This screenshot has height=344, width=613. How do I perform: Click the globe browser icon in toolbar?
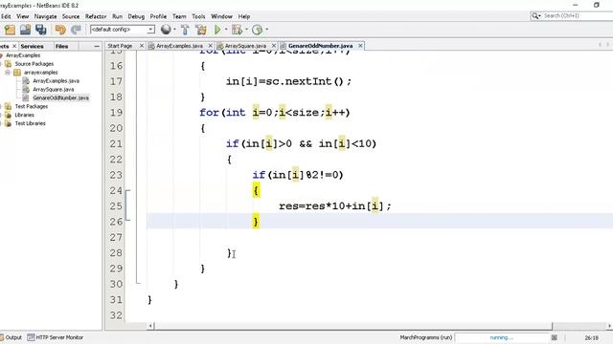(x=166, y=30)
